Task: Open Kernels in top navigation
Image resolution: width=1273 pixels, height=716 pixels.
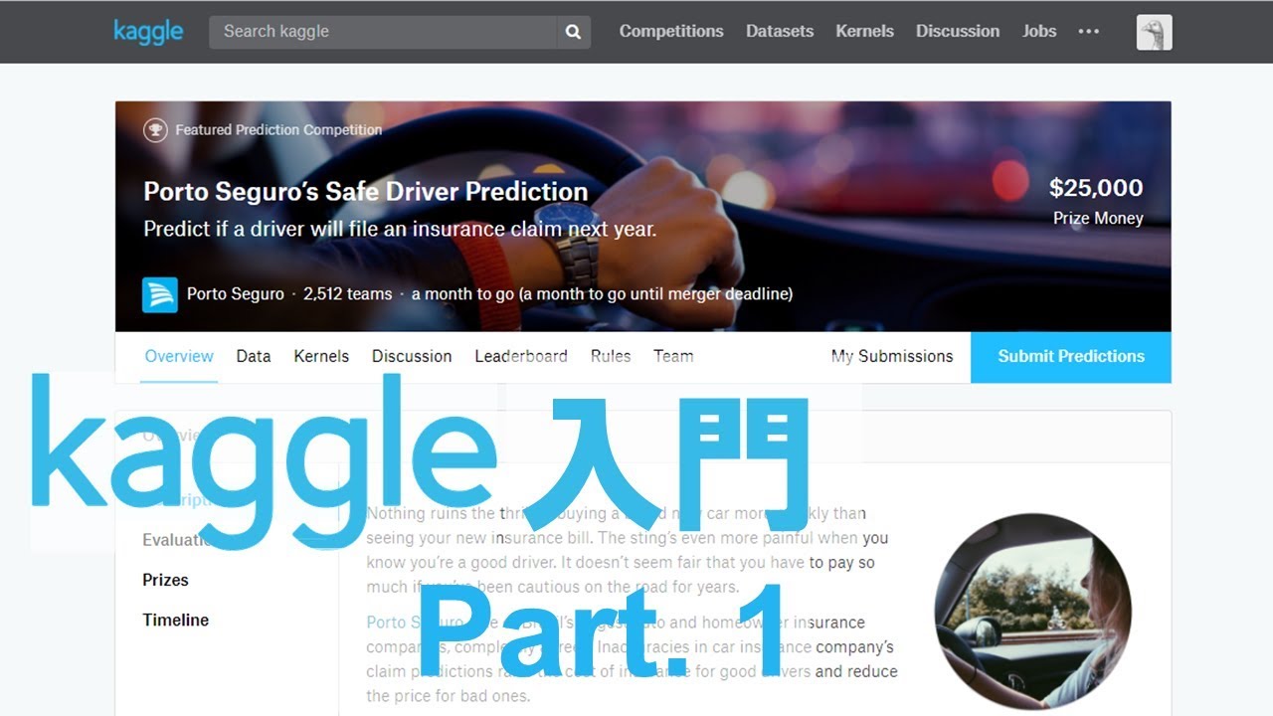Action: coord(864,32)
